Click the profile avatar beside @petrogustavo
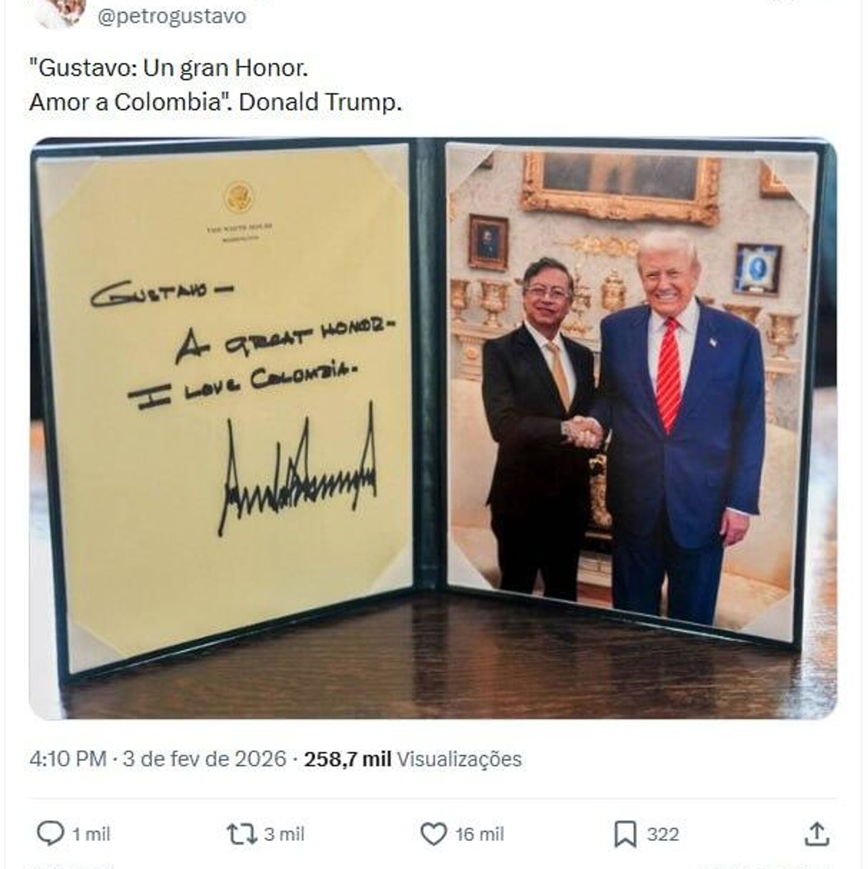Screen dimensions: 868x869 tap(62, 14)
